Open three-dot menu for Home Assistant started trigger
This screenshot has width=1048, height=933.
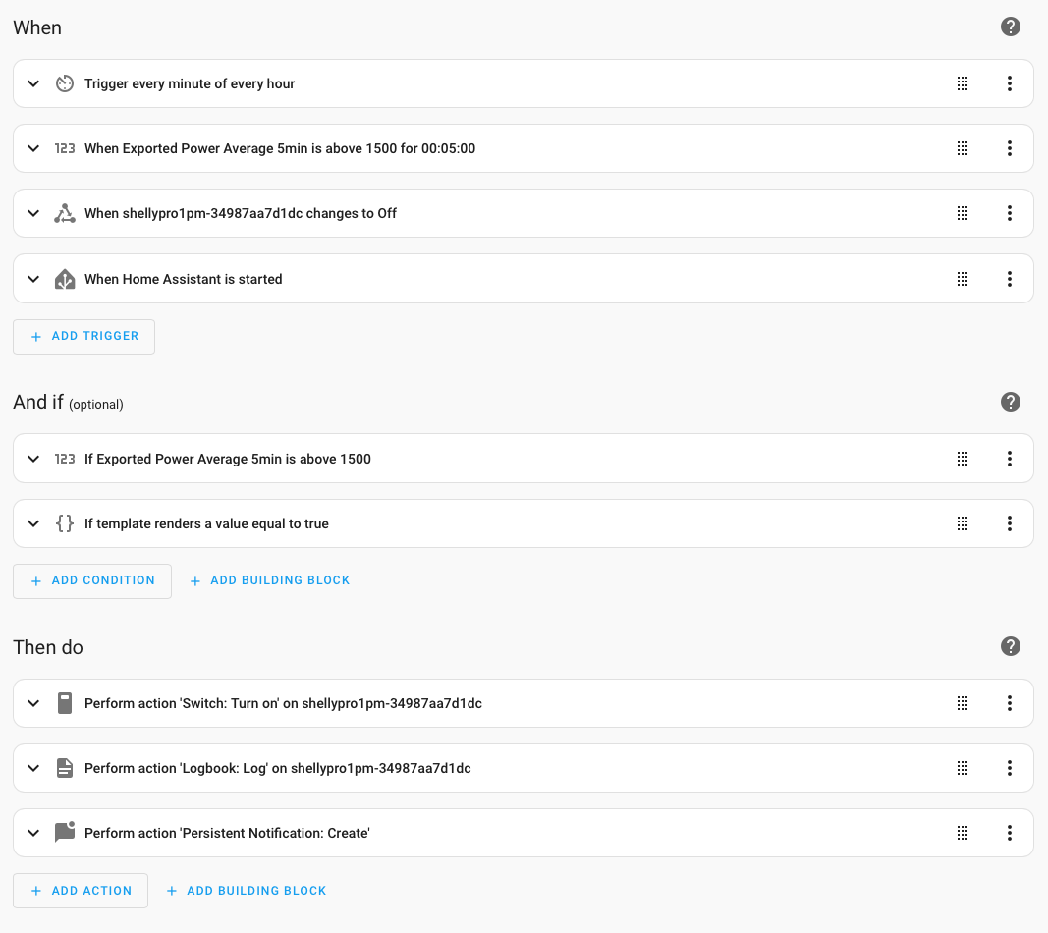[1009, 279]
